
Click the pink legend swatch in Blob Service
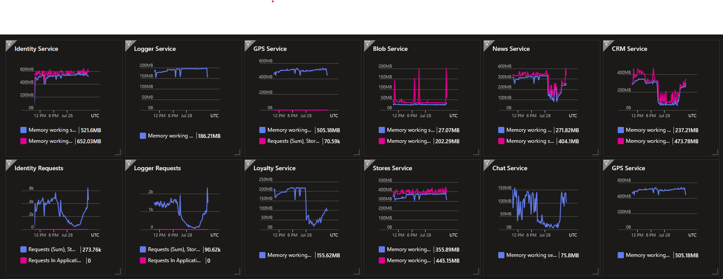coord(382,141)
